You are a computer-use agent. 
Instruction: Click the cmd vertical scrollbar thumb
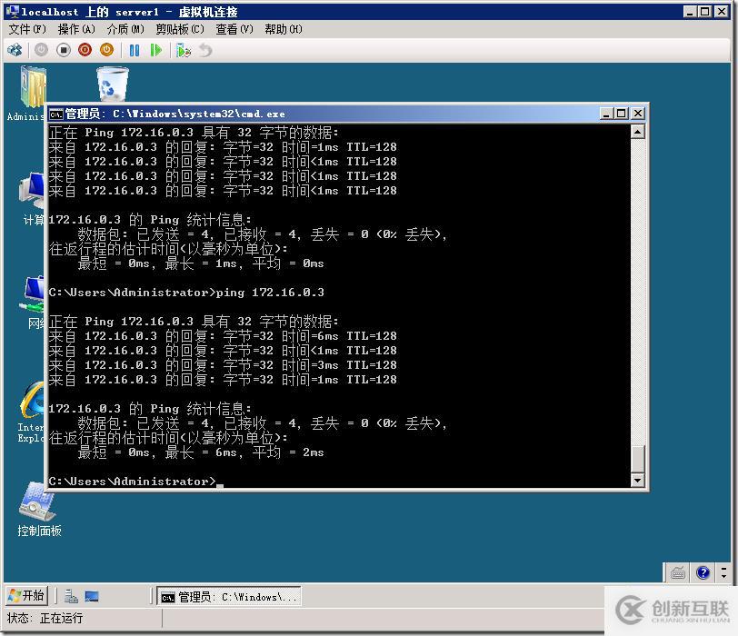coord(637,458)
